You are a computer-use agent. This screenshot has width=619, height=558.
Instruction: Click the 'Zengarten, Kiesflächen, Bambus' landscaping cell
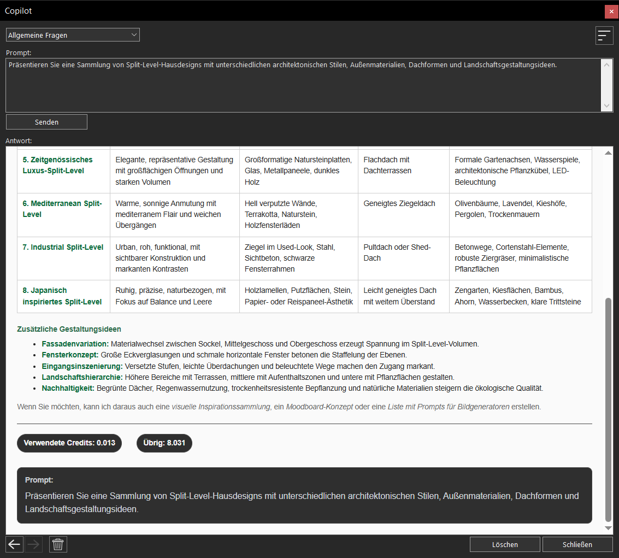[x=520, y=296]
